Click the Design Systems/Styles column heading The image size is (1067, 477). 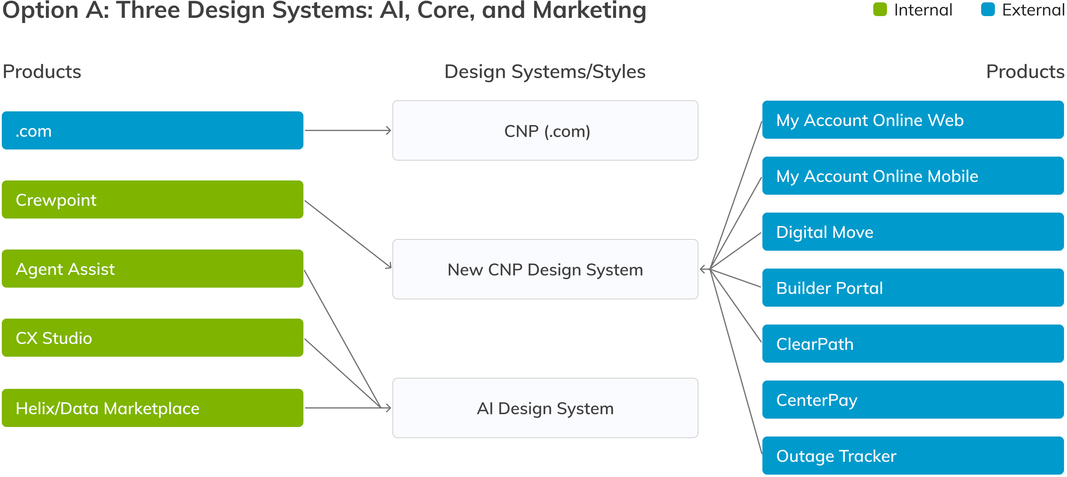pos(545,71)
